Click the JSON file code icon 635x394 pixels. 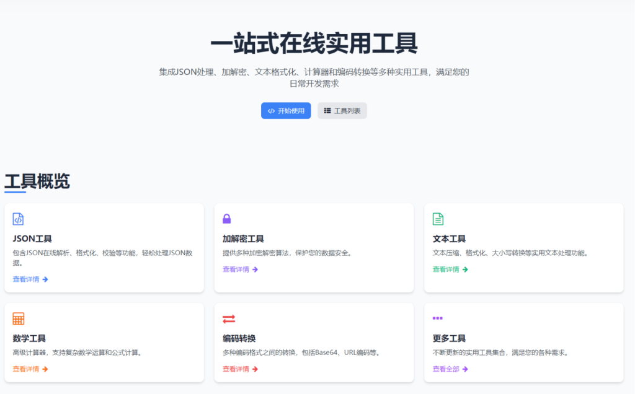pyautogui.click(x=18, y=219)
